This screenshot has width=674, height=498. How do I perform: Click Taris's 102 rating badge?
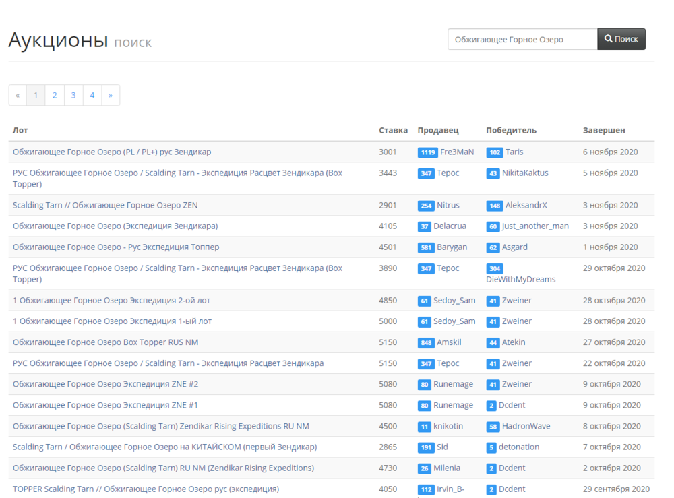(x=495, y=152)
